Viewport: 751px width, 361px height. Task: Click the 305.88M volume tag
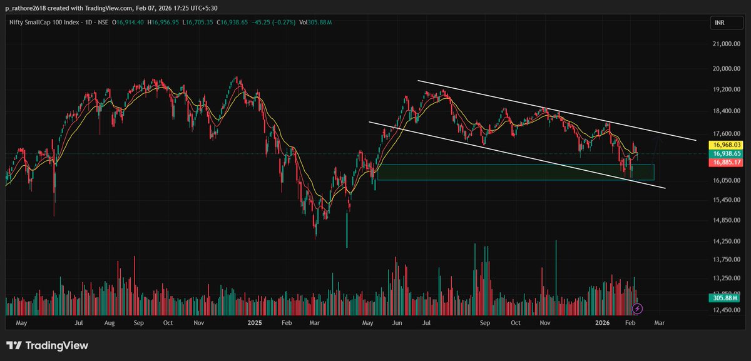click(x=725, y=299)
